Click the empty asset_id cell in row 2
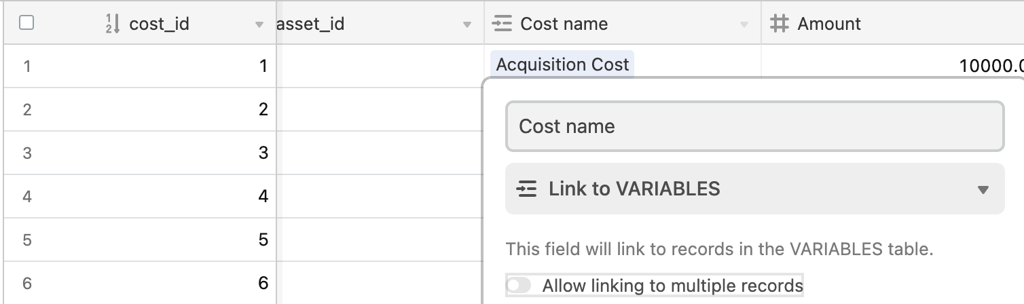This screenshot has width=1024, height=304. click(x=380, y=109)
